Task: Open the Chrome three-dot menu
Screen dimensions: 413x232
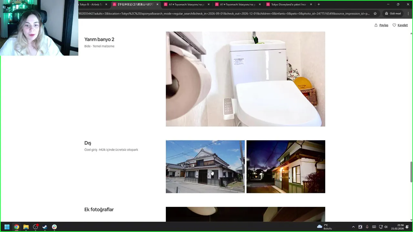Action: [408, 14]
